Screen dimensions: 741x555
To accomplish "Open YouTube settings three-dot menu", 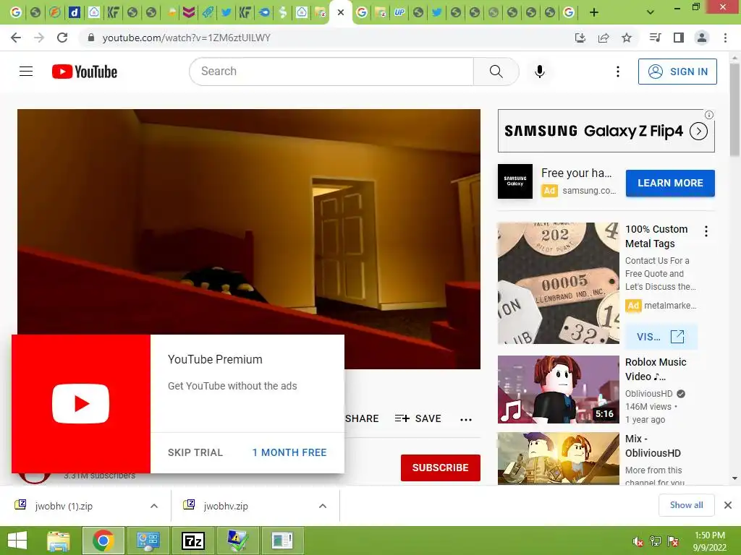I will 618,72.
